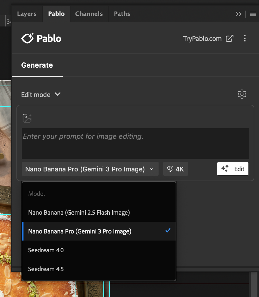The height and width of the screenshot is (297, 259).
Task: Open the model selection dropdown
Action: (x=90, y=169)
